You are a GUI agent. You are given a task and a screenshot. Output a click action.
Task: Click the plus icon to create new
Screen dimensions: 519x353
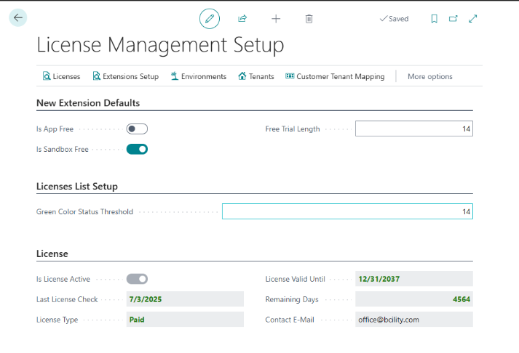click(x=276, y=19)
